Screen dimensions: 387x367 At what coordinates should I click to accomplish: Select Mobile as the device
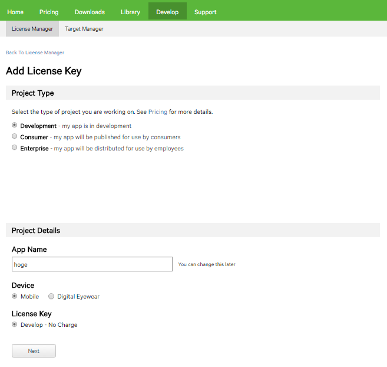coord(15,296)
